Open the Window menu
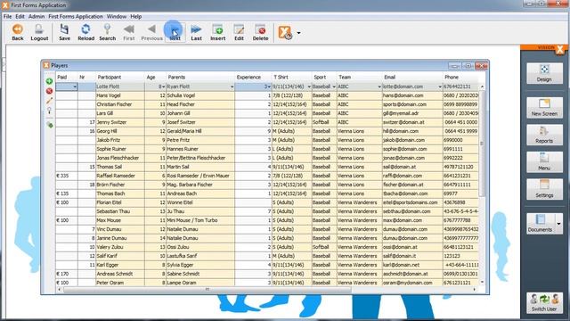This screenshot has width=570, height=321. 117,16
